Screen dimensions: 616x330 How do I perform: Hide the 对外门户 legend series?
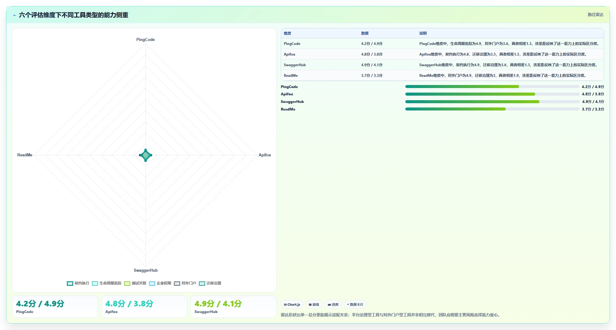click(185, 283)
